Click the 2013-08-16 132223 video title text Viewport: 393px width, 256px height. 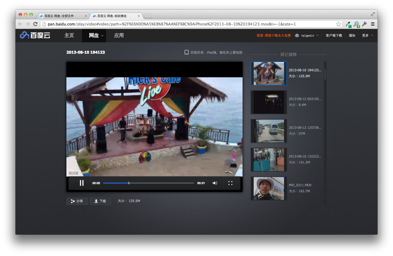click(x=305, y=156)
